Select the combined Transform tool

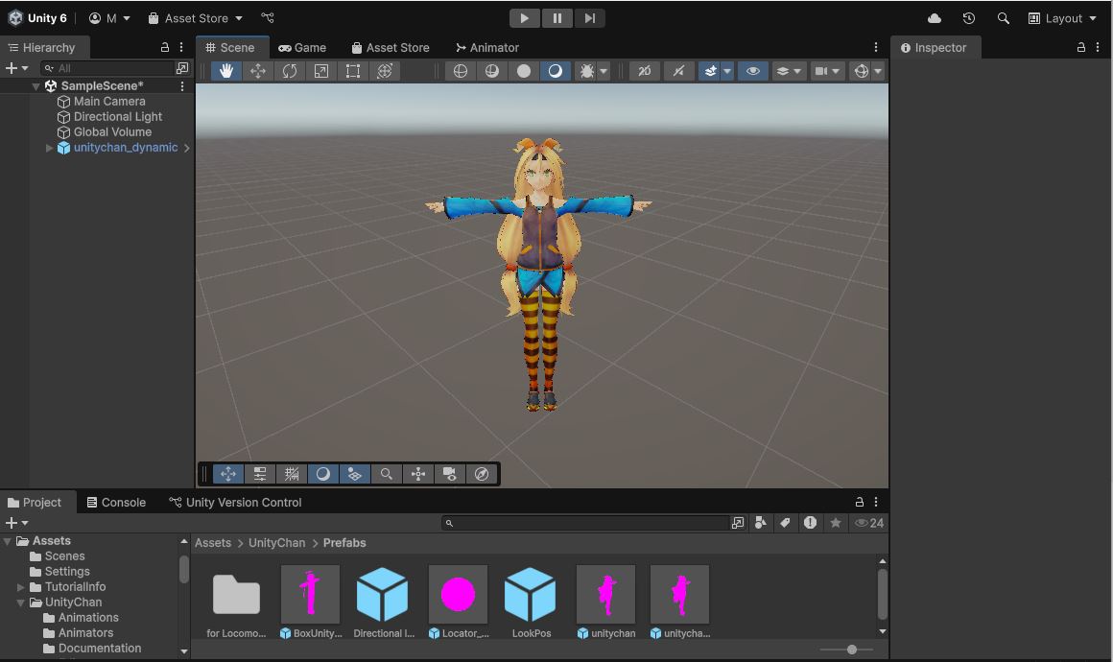[x=385, y=71]
